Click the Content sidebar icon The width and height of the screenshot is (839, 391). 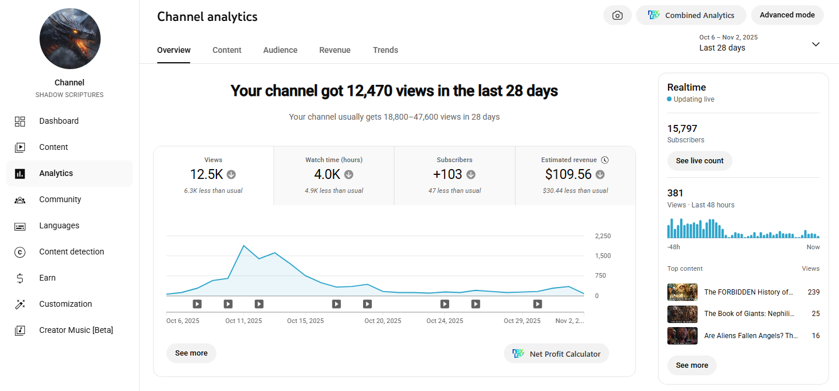tap(20, 148)
